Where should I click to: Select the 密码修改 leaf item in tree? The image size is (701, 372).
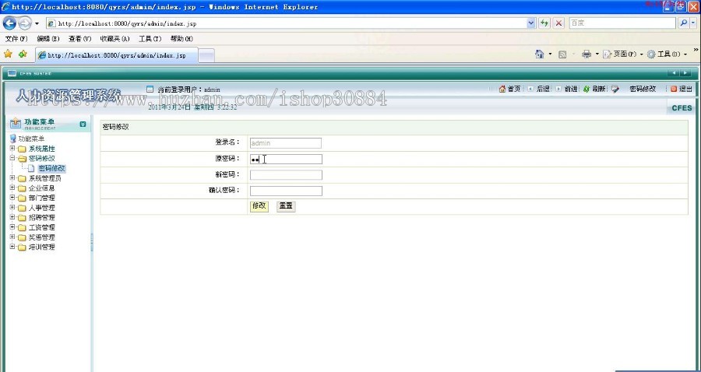[x=52, y=168]
